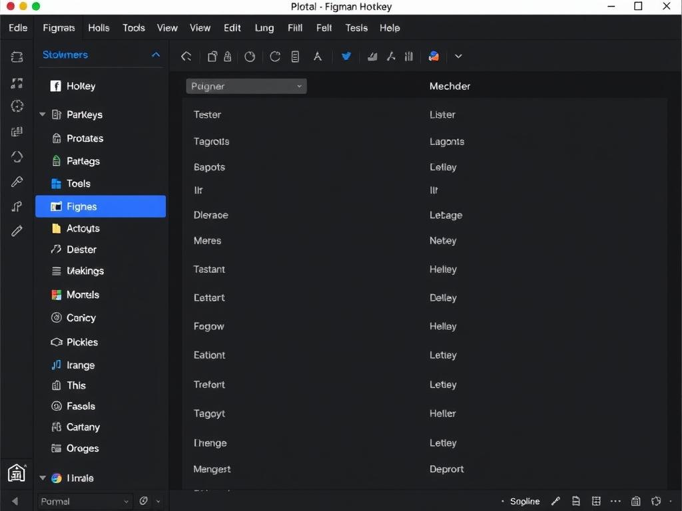Select Fasals in the sidebar
This screenshot has height=511, width=682.
click(101, 406)
